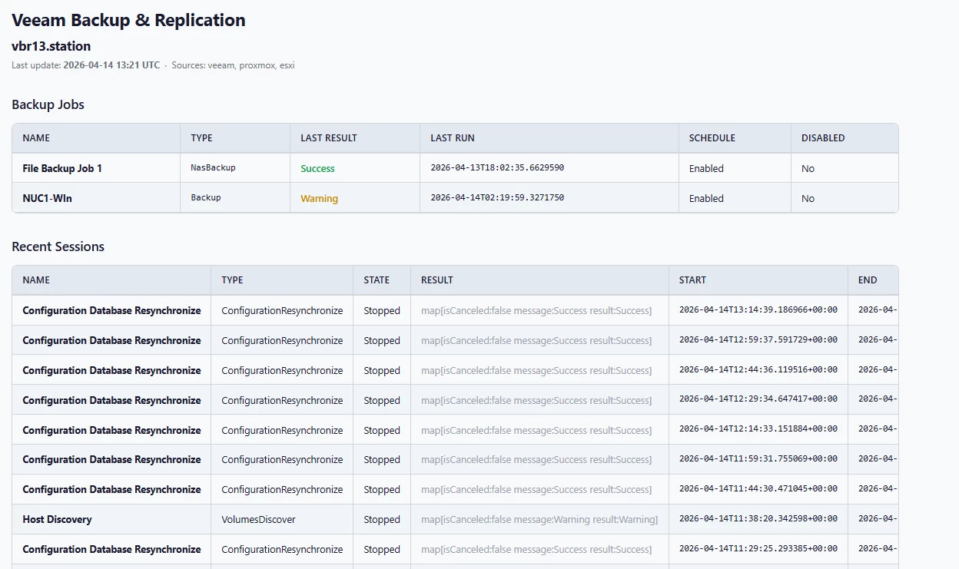Viewport: 959px width, 569px height.
Task: Click the END column header
Action: point(867,280)
